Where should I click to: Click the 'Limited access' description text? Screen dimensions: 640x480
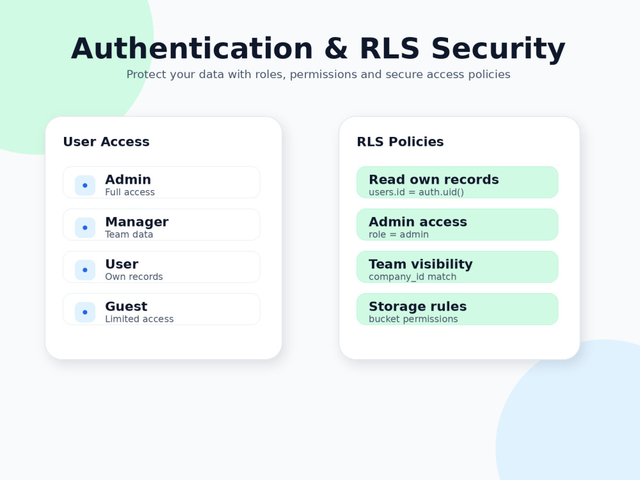point(139,319)
